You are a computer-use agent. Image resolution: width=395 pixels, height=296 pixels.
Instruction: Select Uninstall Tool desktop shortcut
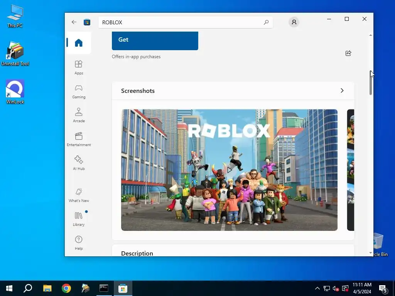15,54
